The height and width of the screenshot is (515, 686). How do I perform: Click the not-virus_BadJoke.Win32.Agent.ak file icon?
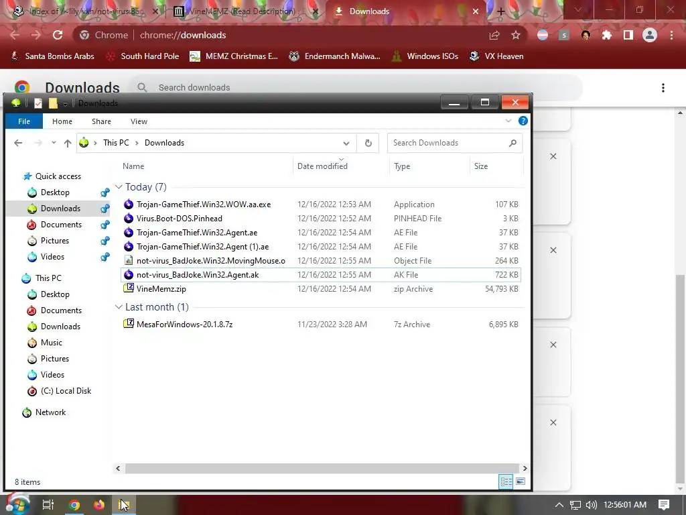[x=129, y=274]
